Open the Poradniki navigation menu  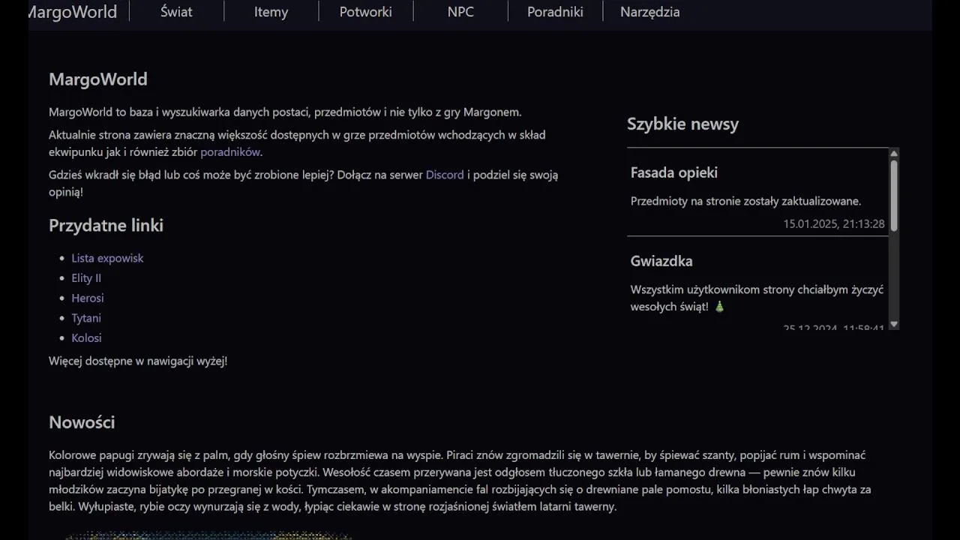[555, 12]
